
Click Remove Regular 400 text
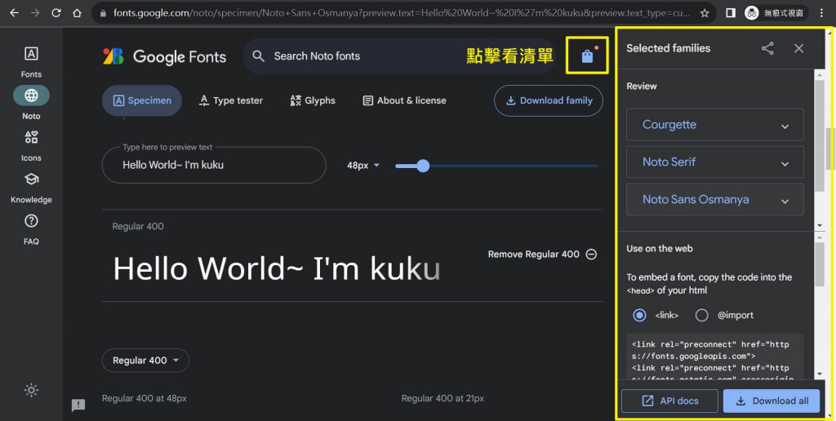point(534,255)
